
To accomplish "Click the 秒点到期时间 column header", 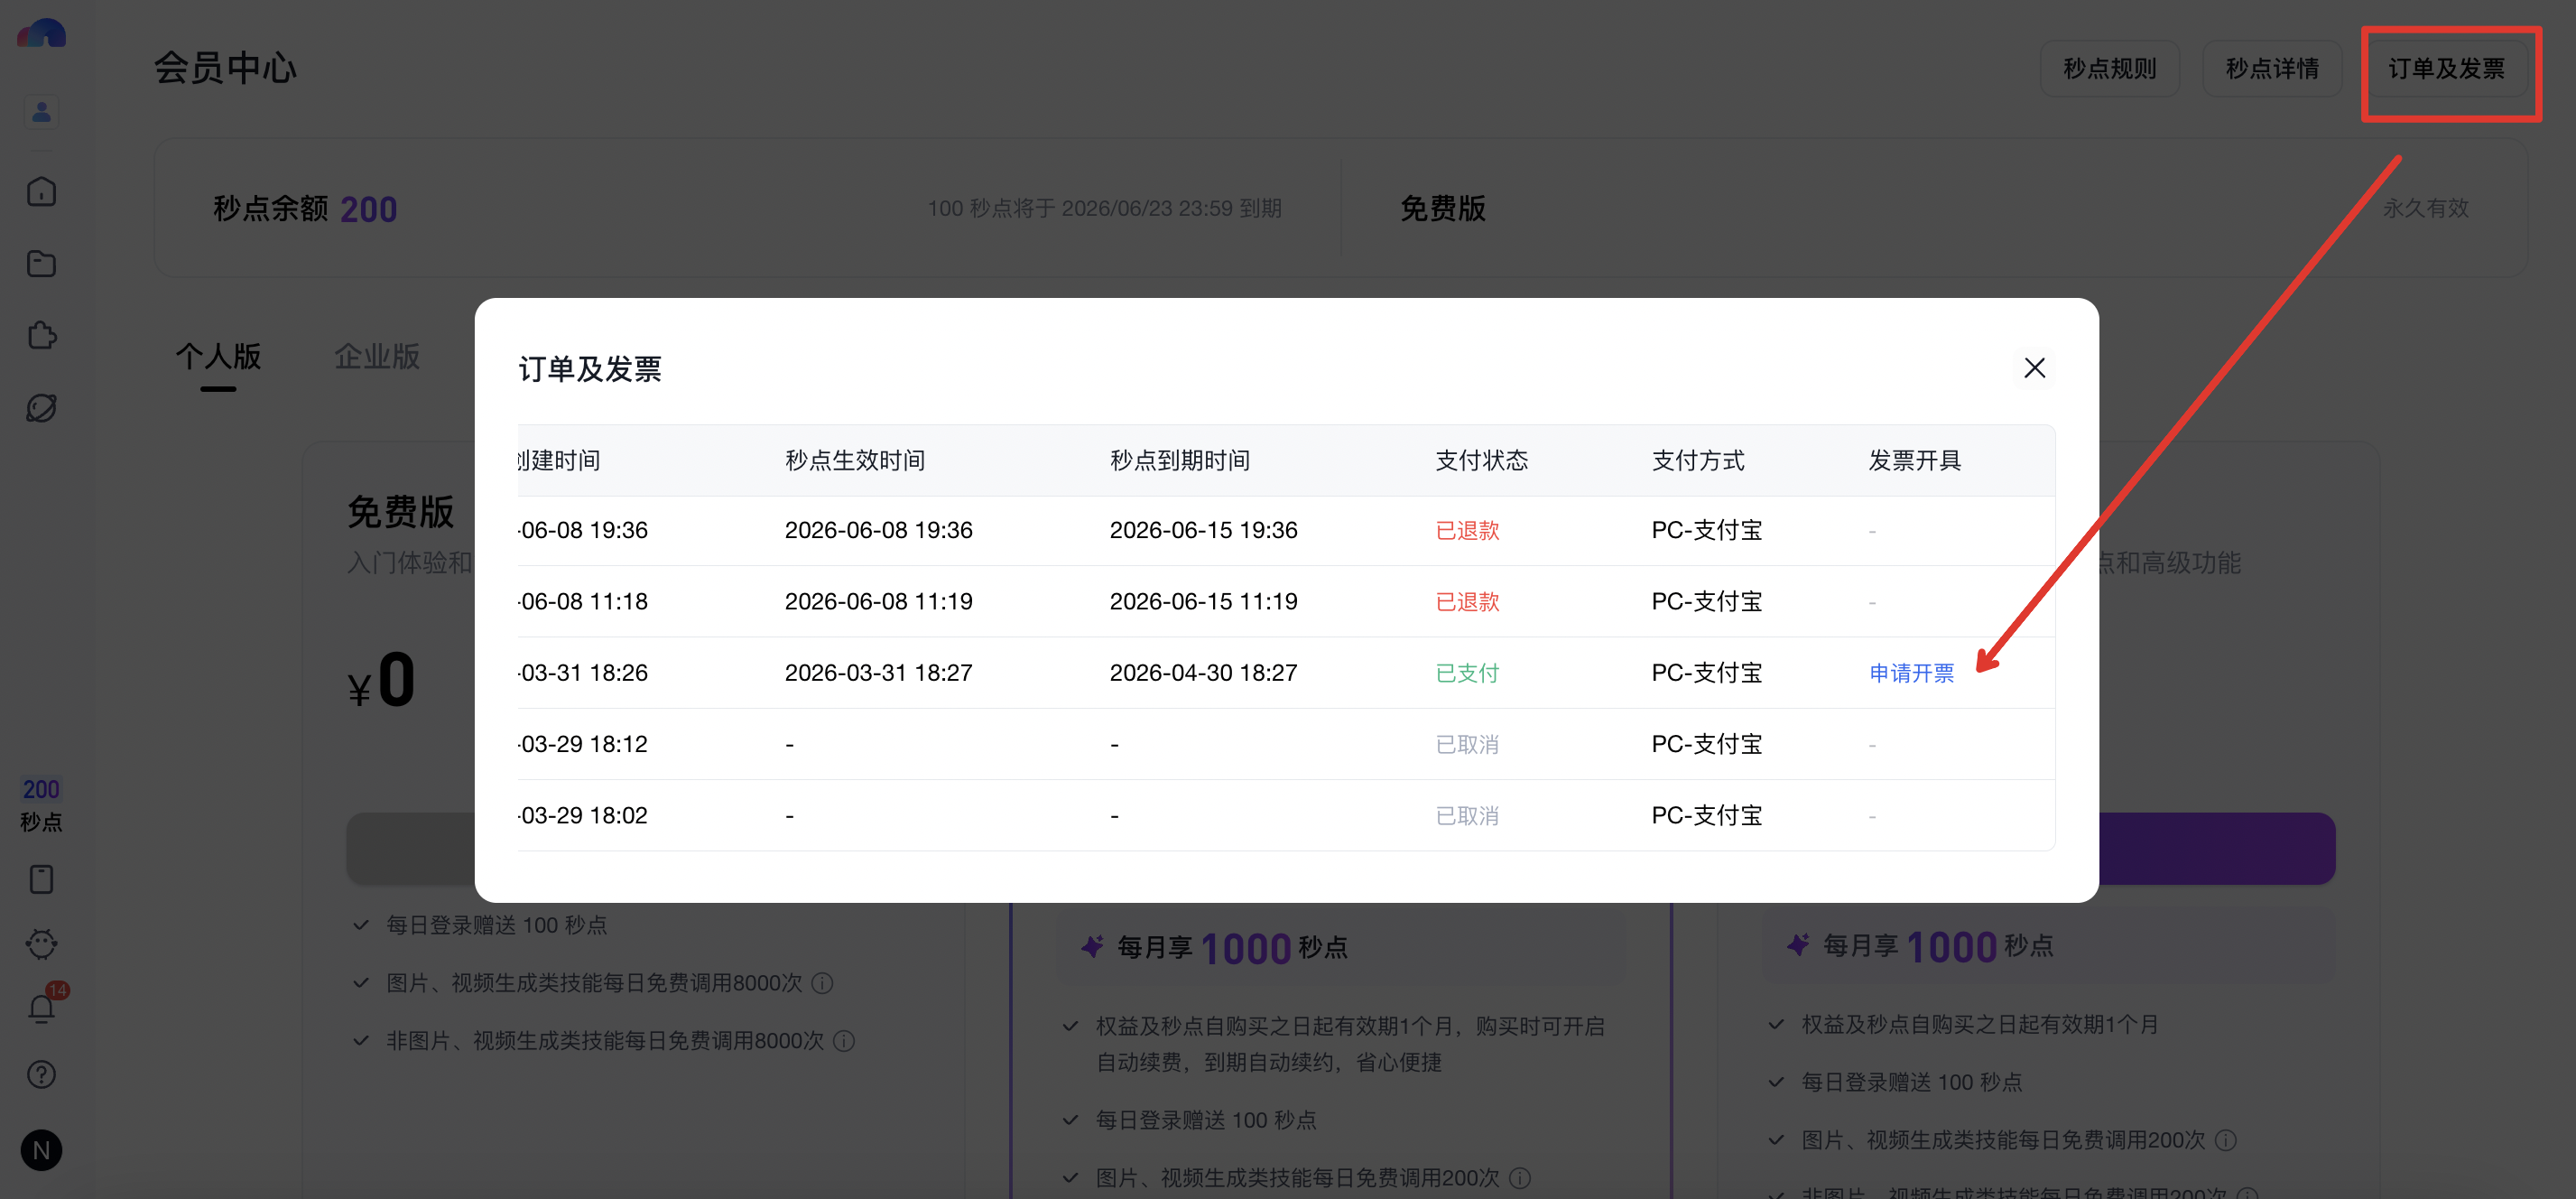I will pyautogui.click(x=1180, y=461).
